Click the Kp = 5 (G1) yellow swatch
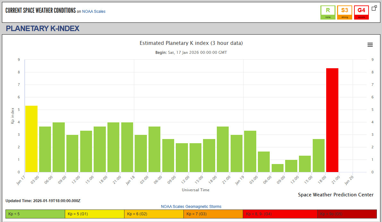This screenshot has height=222, width=382. coord(94,214)
